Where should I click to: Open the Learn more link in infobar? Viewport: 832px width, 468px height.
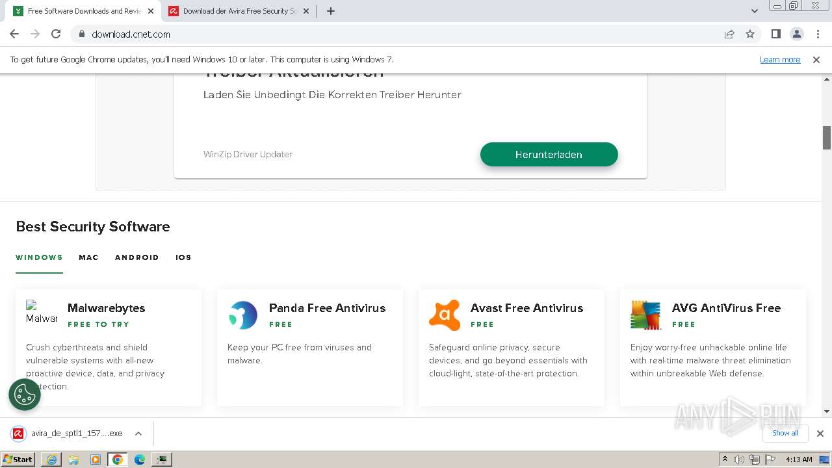tap(780, 60)
